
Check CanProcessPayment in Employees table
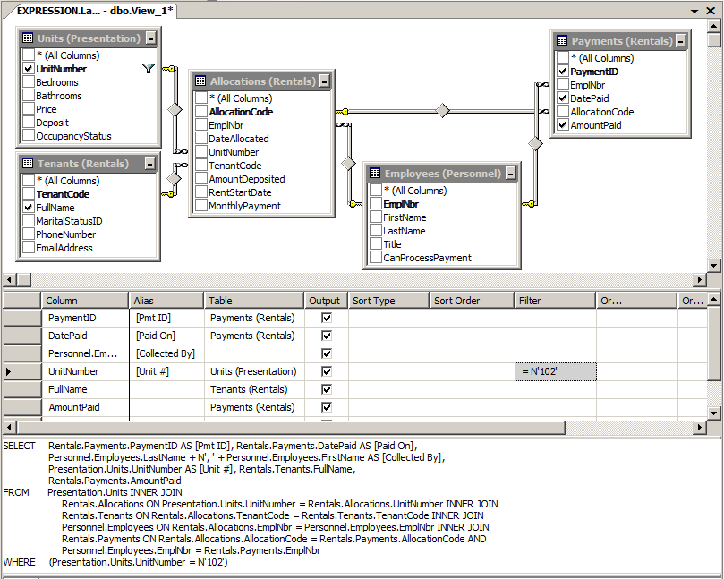[x=375, y=258]
